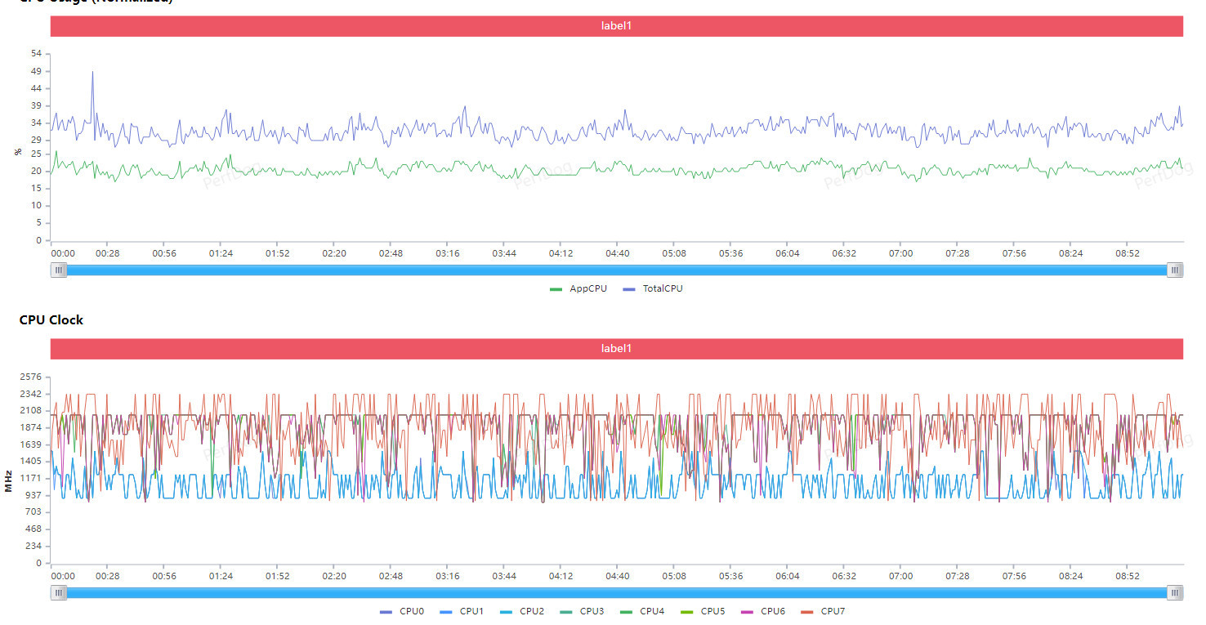Viewport: 1206px width, 625px height.
Task: Click 07:00 tick on CPU Clock x-axis
Action: (901, 576)
